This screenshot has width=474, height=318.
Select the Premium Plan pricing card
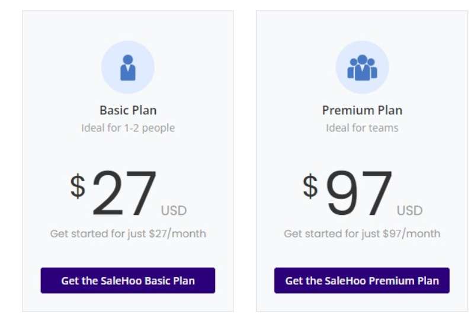pyautogui.click(x=362, y=161)
